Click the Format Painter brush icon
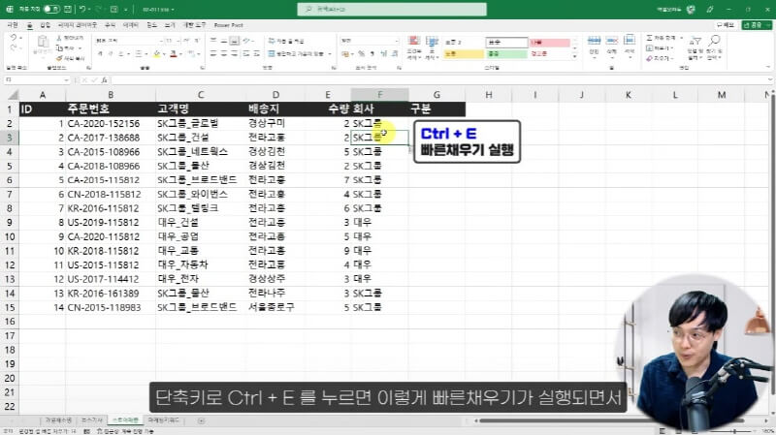The image size is (776, 435). (x=59, y=58)
